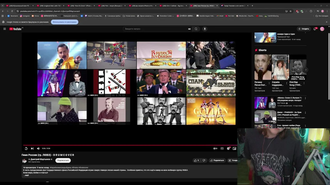This screenshot has height=185, width=330.
Task: Open the notifications bell
Action: (315, 29)
